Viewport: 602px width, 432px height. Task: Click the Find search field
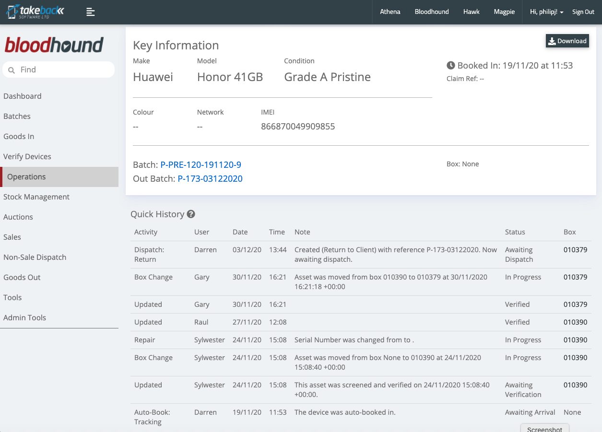[x=59, y=70]
